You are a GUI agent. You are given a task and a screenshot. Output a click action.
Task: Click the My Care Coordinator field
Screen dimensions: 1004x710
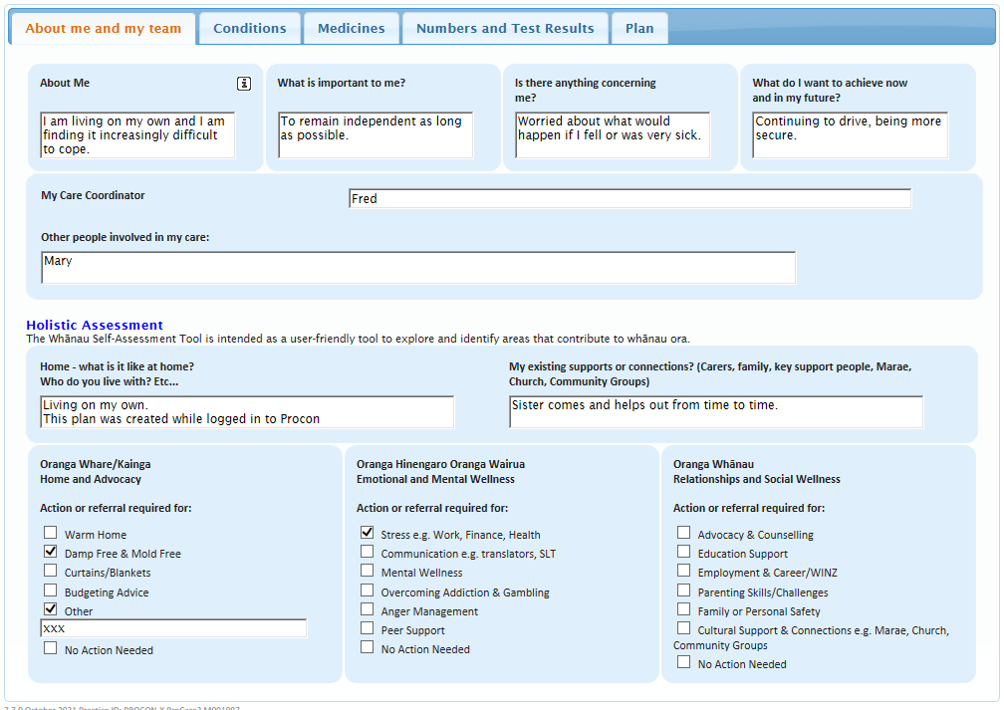[629, 199]
